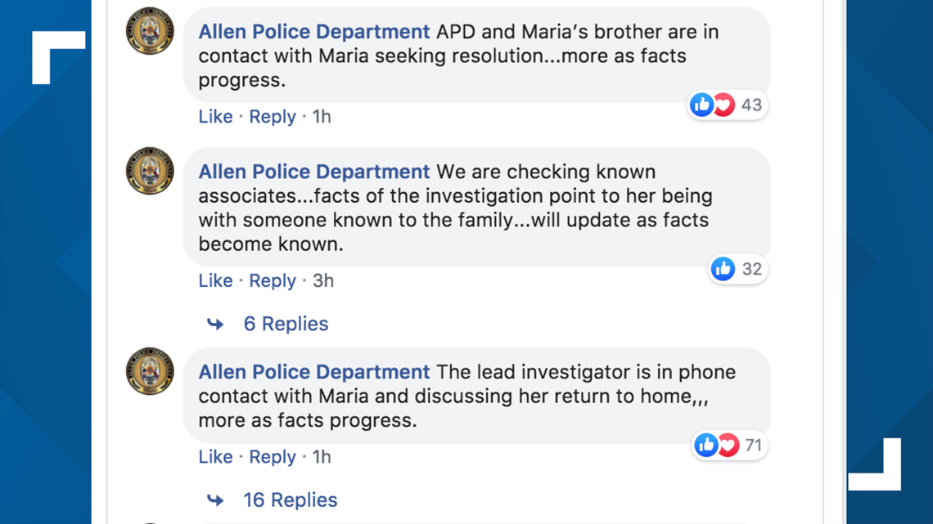Open Allen Police Department avatar on first comment
The height and width of the screenshot is (524, 933).
click(x=150, y=31)
